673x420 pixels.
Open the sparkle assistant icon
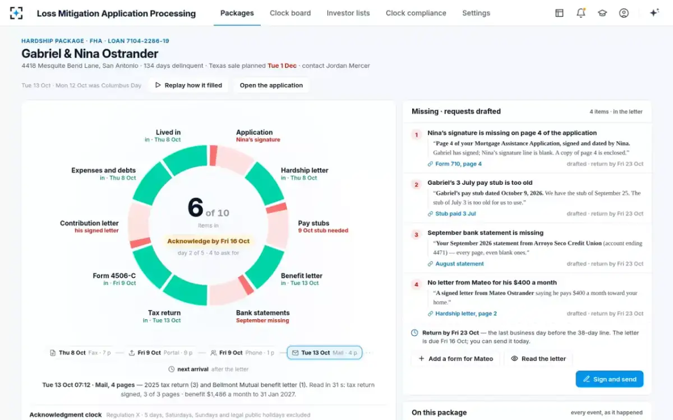pyautogui.click(x=654, y=13)
